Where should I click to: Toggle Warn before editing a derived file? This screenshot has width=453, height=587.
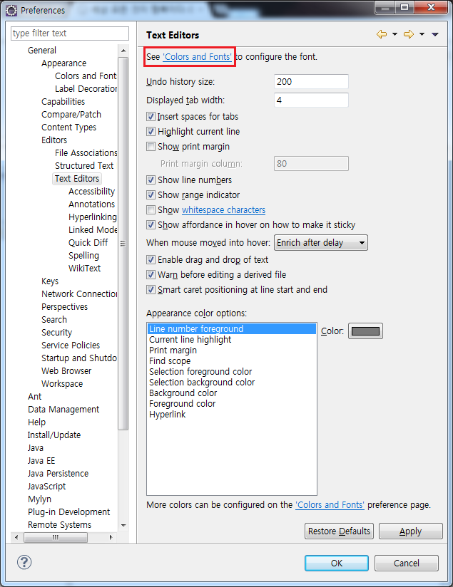(151, 275)
